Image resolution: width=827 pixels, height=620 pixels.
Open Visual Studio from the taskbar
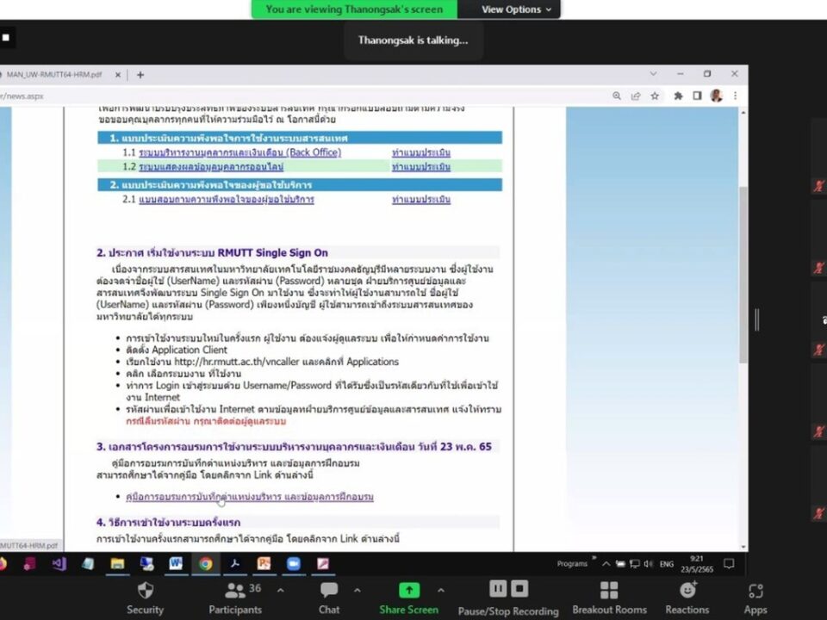[x=59, y=563]
